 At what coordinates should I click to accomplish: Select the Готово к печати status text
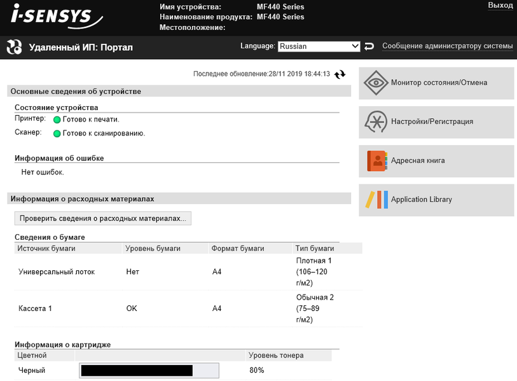click(91, 120)
